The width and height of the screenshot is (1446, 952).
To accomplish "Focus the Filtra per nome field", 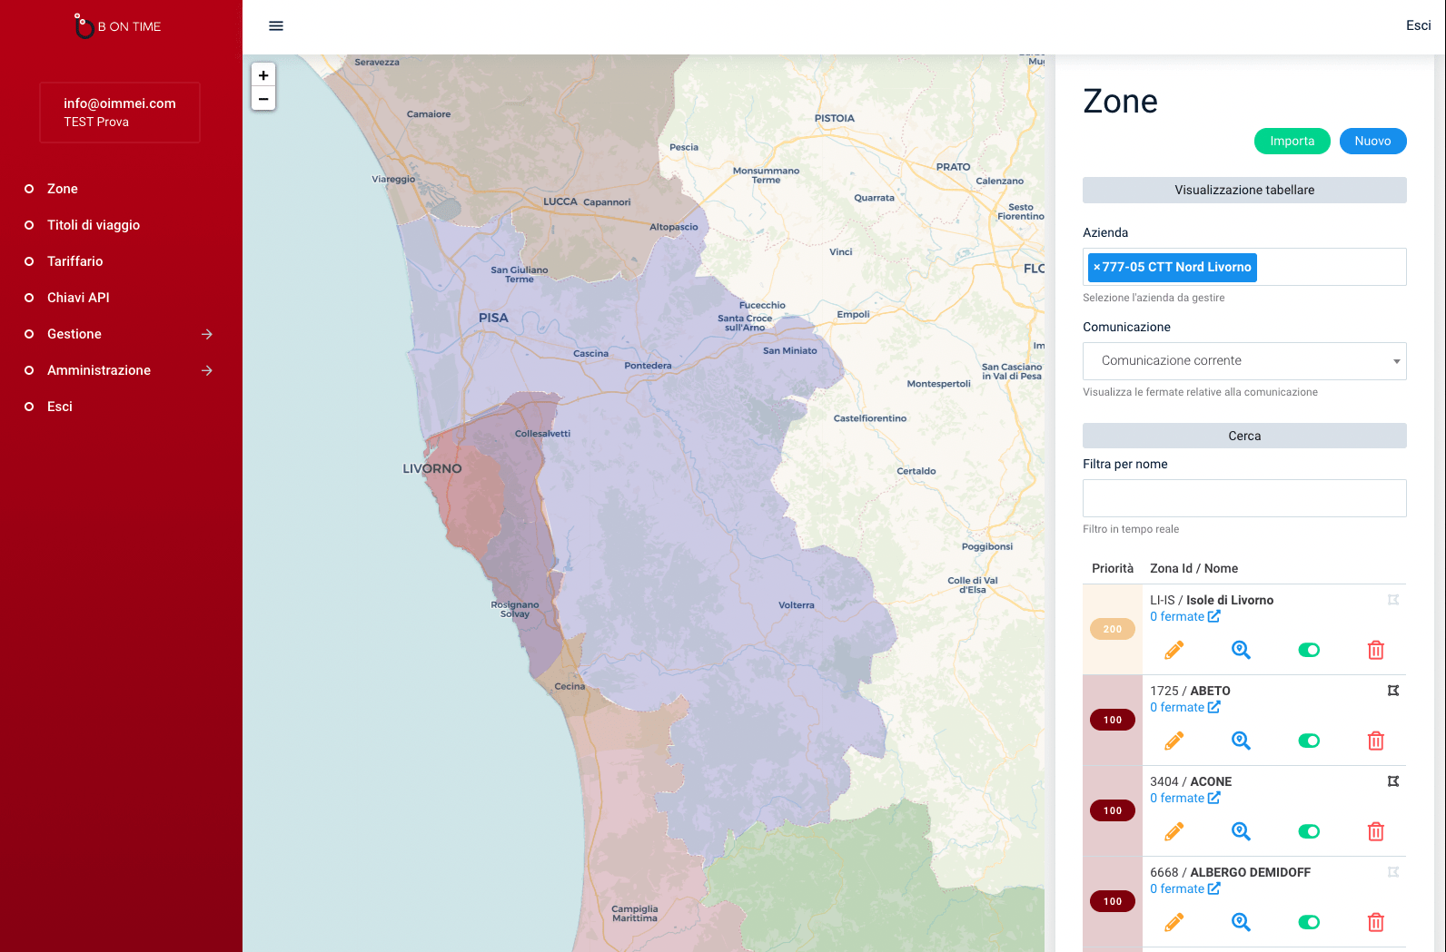I will 1244,498.
